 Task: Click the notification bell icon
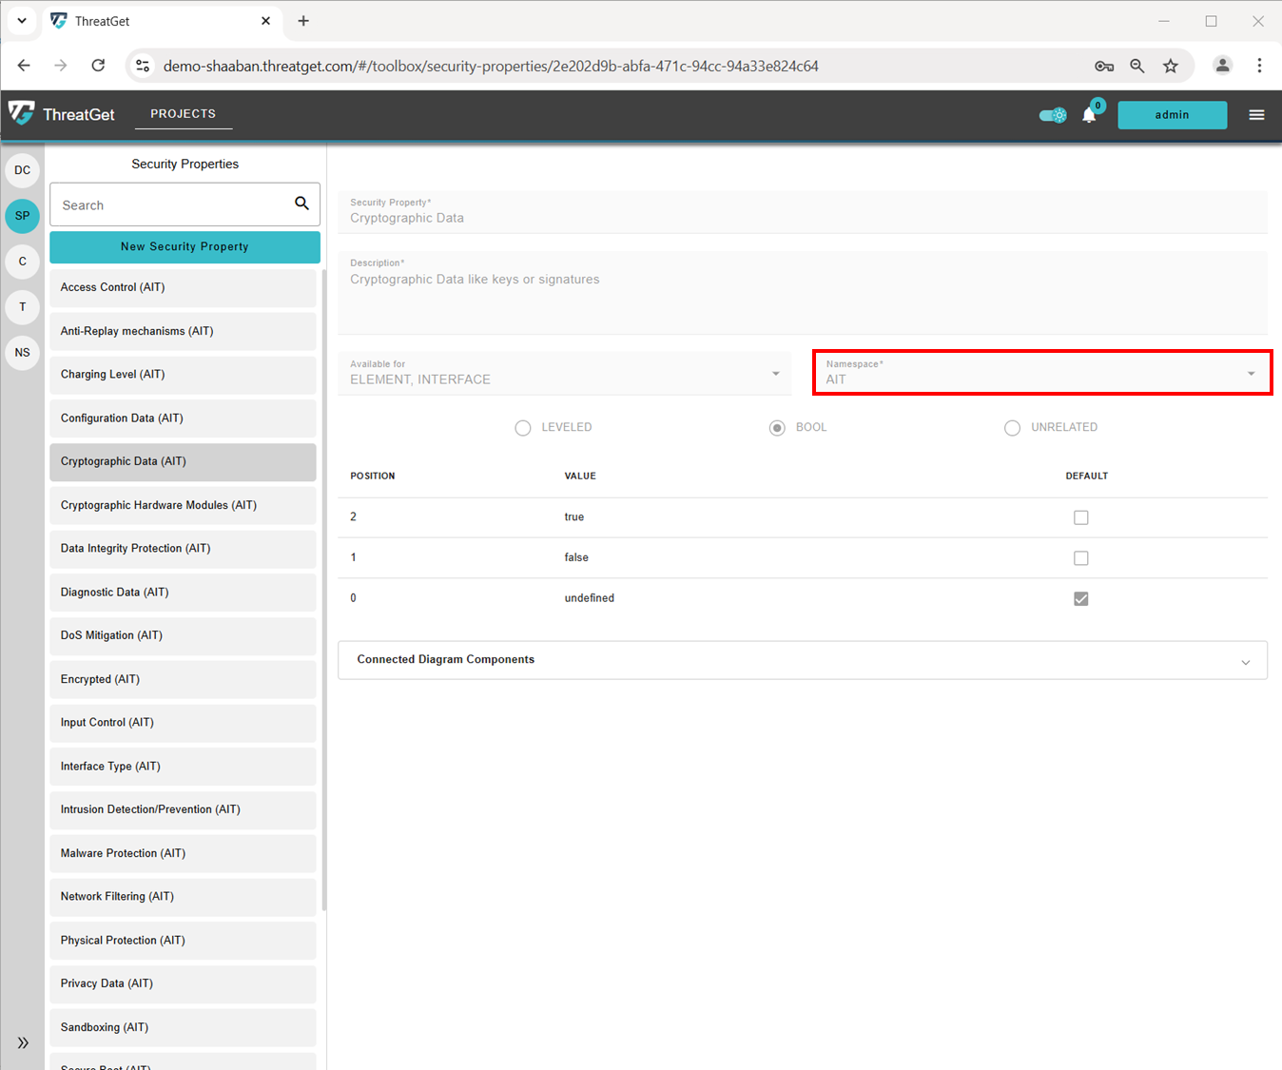[x=1089, y=115]
